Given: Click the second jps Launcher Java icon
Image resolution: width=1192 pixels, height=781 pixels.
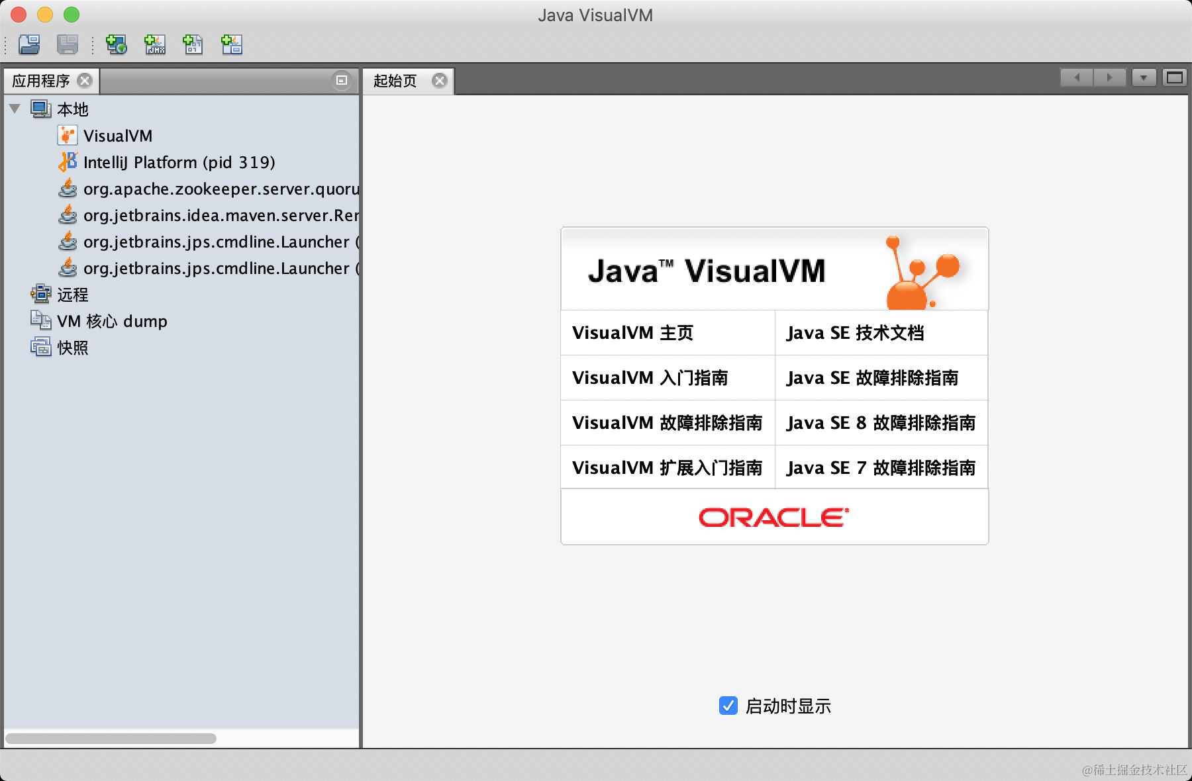Looking at the screenshot, I should coord(68,268).
